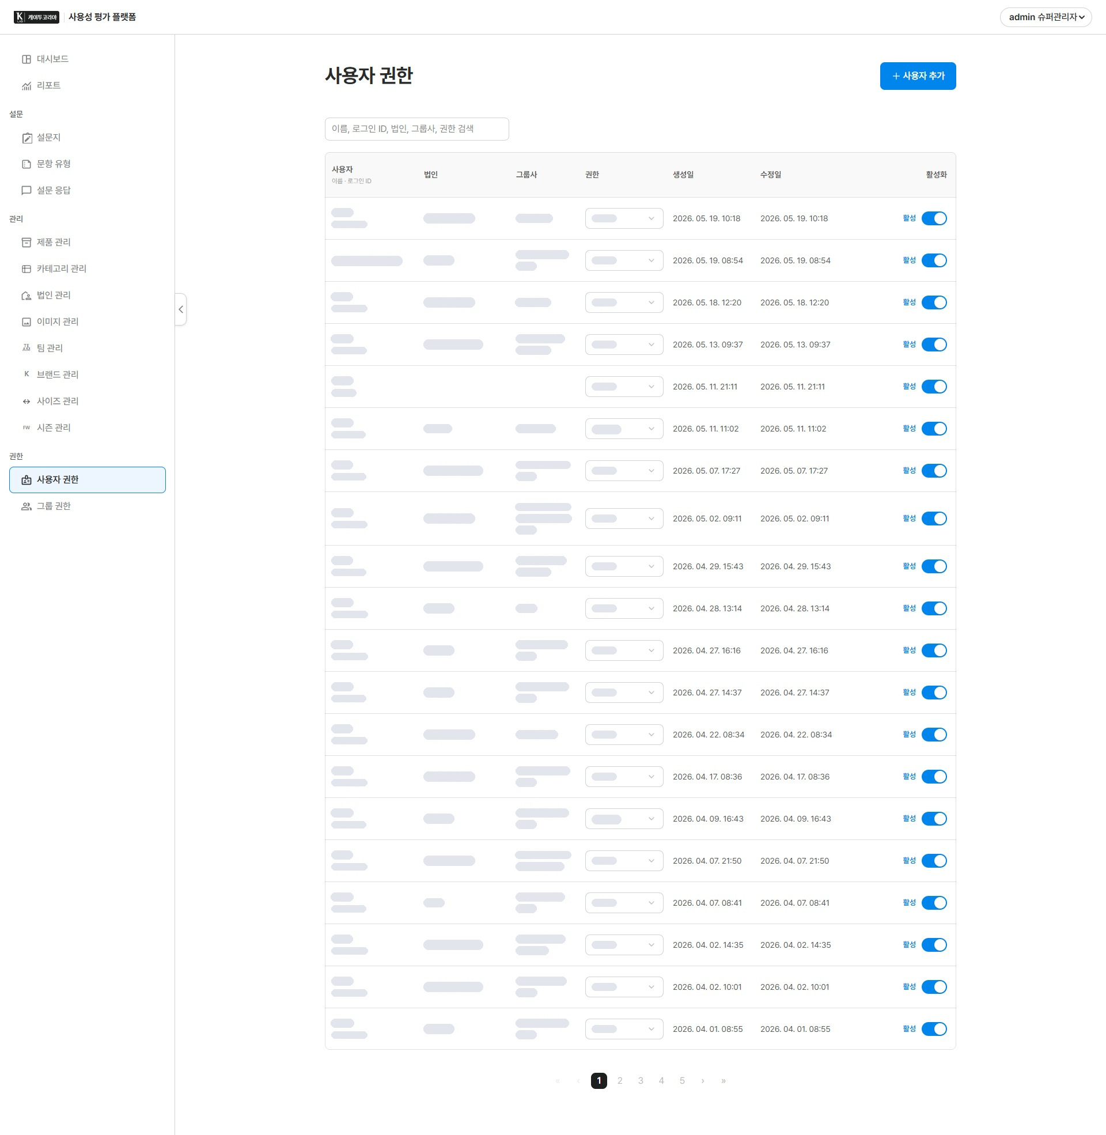Expand permission dropdown for row 2026. 04. 27. 16:16
This screenshot has width=1106, height=1135.
pyautogui.click(x=624, y=650)
